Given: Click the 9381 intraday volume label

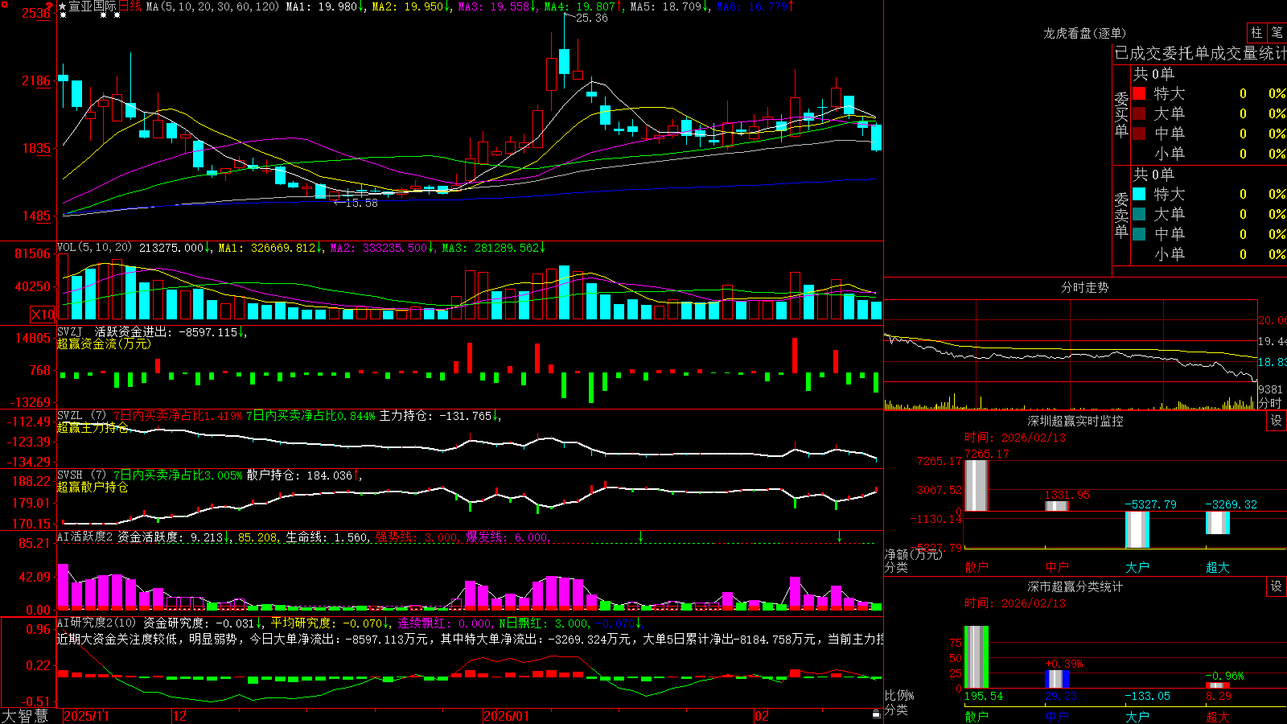Looking at the screenshot, I should 1270,389.
